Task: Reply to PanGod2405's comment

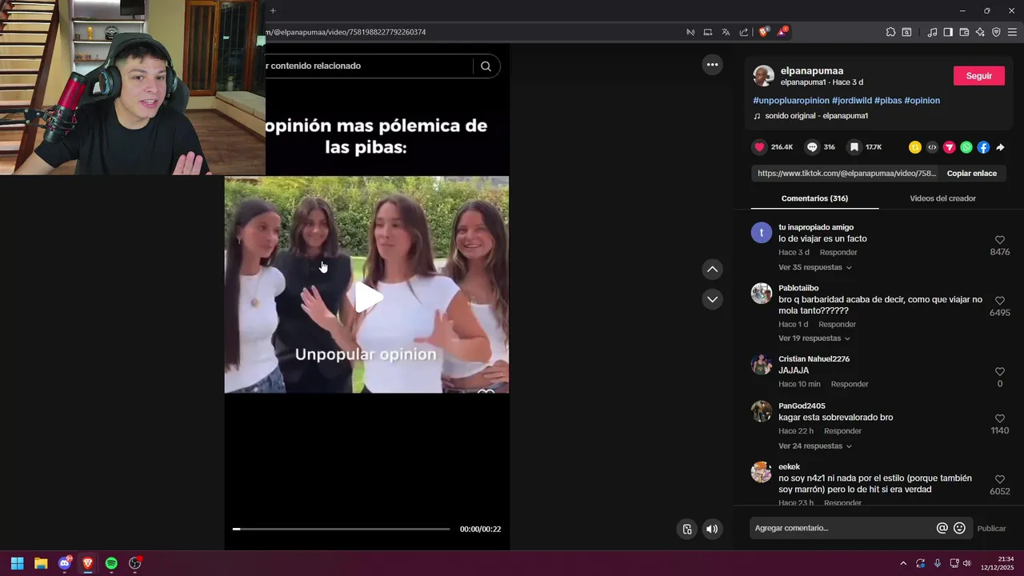Action: 842,431
